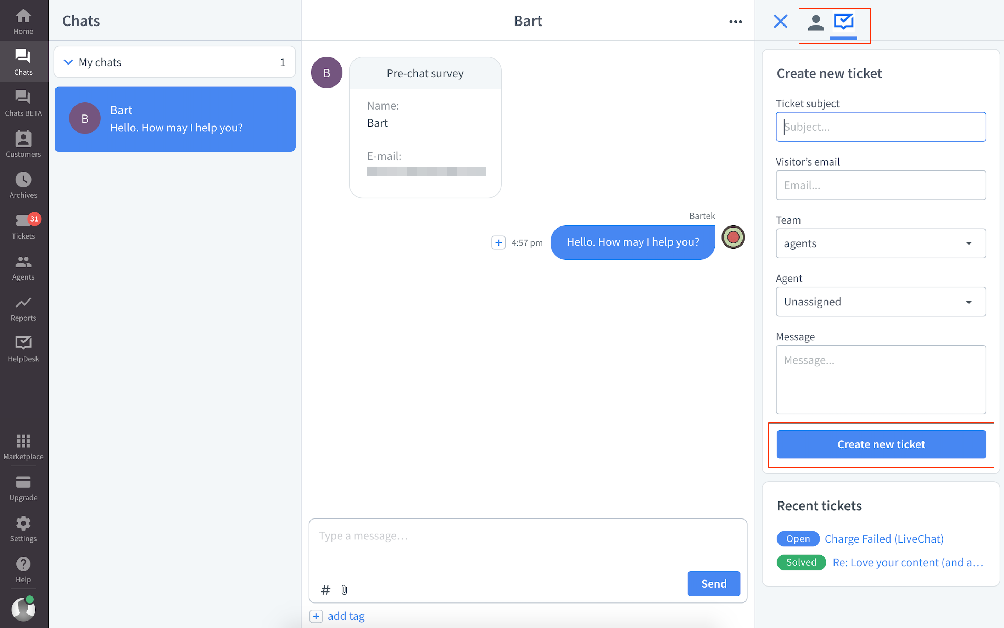
Task: Click the more options menu button
Action: [736, 21]
